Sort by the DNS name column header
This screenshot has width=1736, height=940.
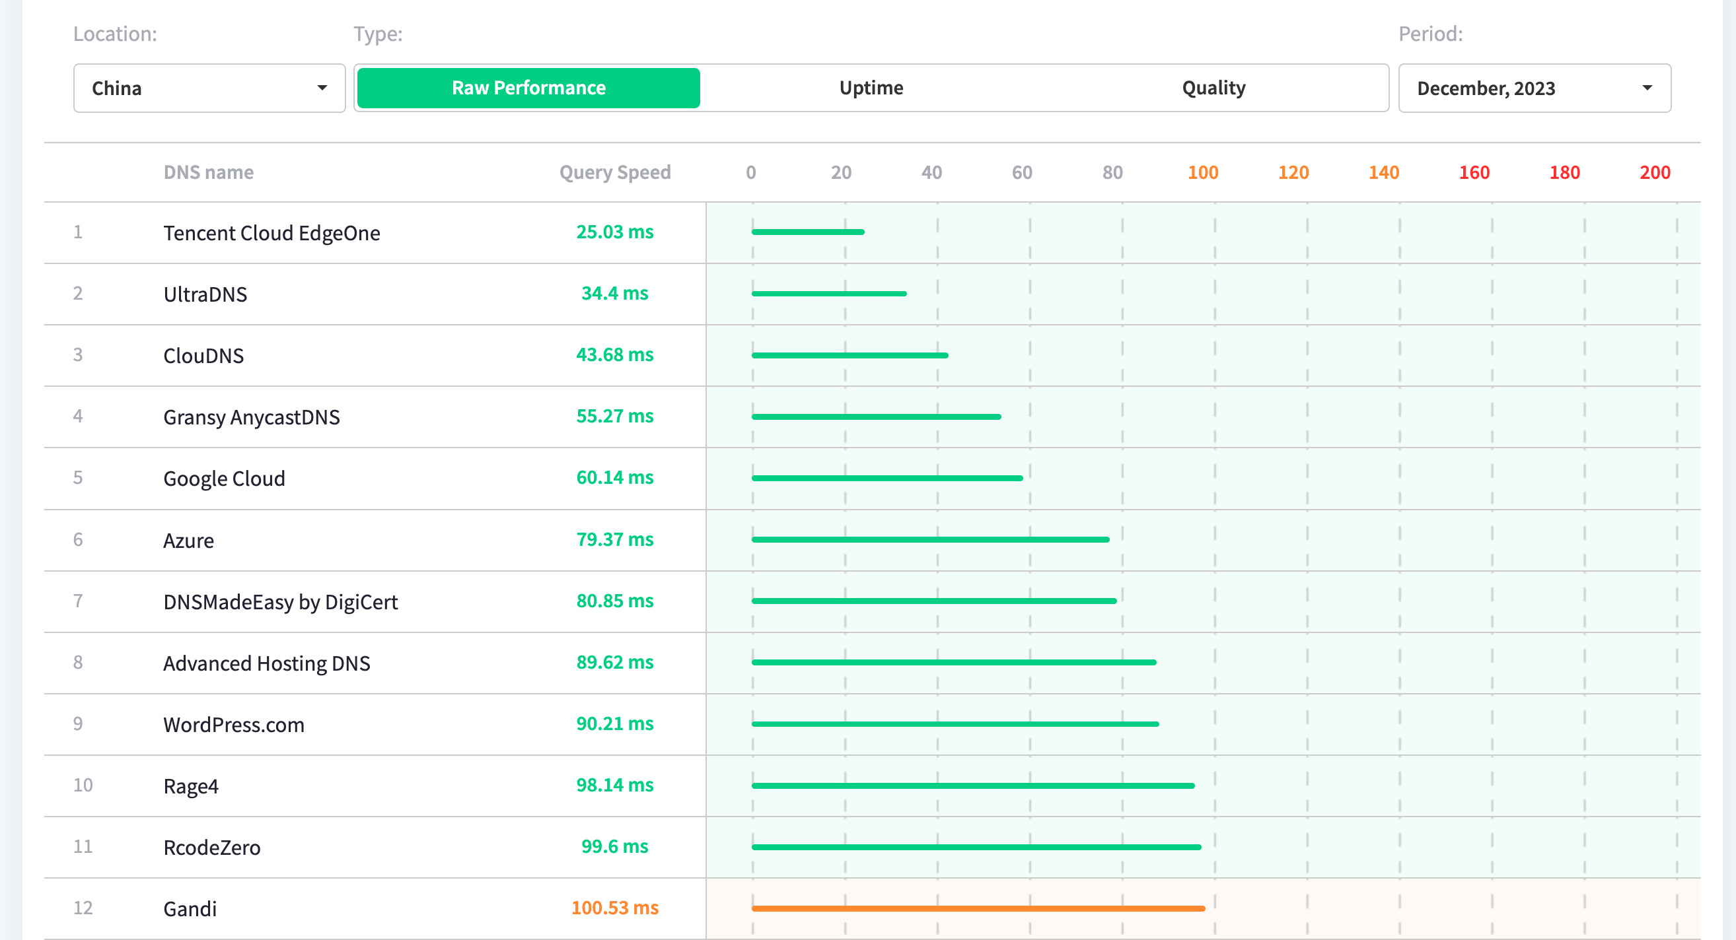(208, 172)
